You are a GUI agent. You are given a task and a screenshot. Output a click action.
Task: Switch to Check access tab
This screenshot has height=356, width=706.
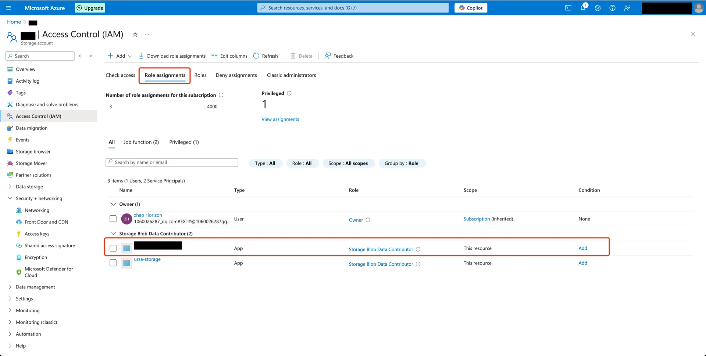tap(120, 75)
